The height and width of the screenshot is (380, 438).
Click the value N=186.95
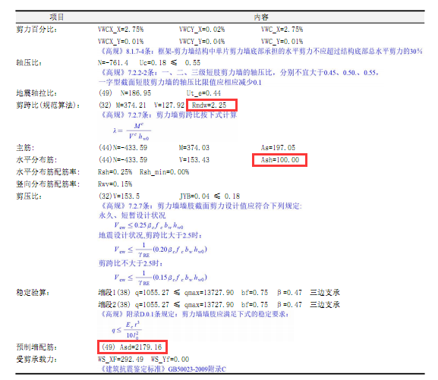click(136, 93)
